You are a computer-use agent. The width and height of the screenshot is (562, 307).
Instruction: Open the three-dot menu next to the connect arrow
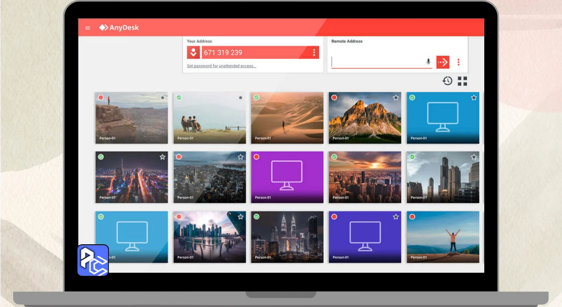(x=458, y=62)
